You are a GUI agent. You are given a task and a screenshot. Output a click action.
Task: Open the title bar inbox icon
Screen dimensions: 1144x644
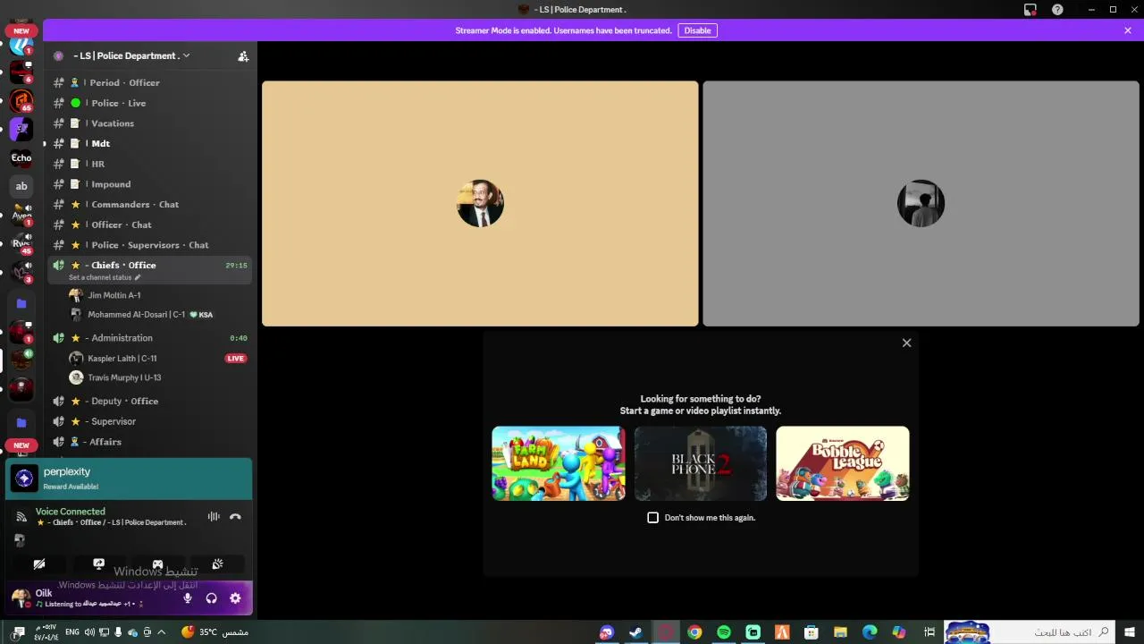pos(1030,10)
